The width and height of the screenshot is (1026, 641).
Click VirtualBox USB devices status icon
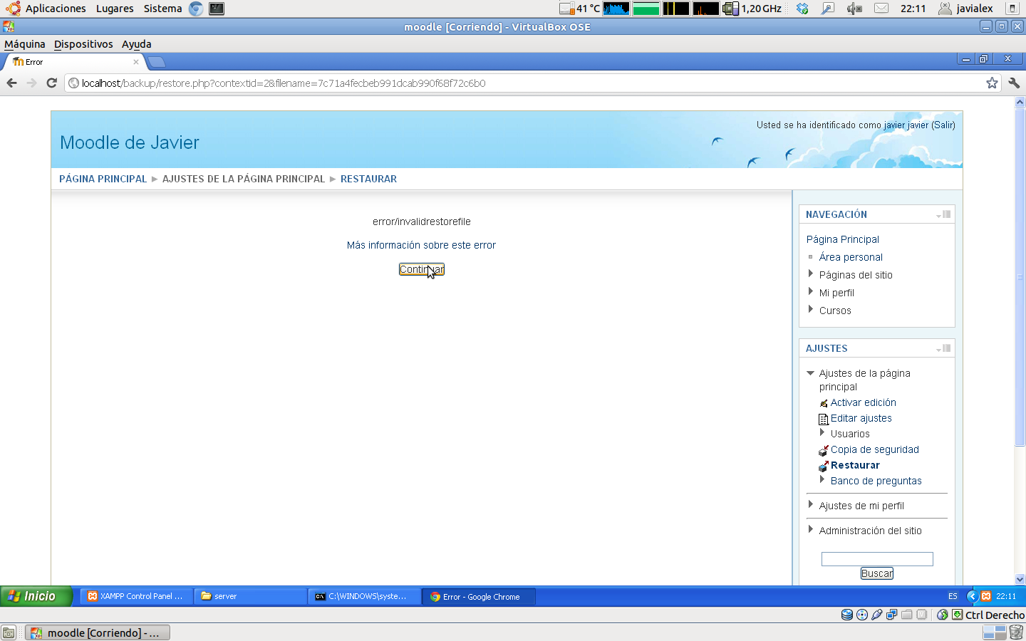tap(877, 615)
